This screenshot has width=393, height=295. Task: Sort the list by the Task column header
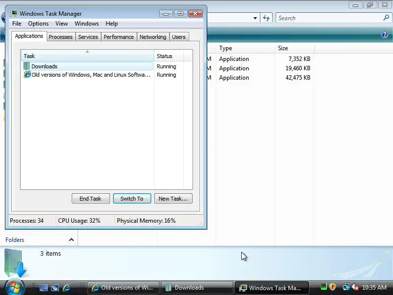coord(87,56)
